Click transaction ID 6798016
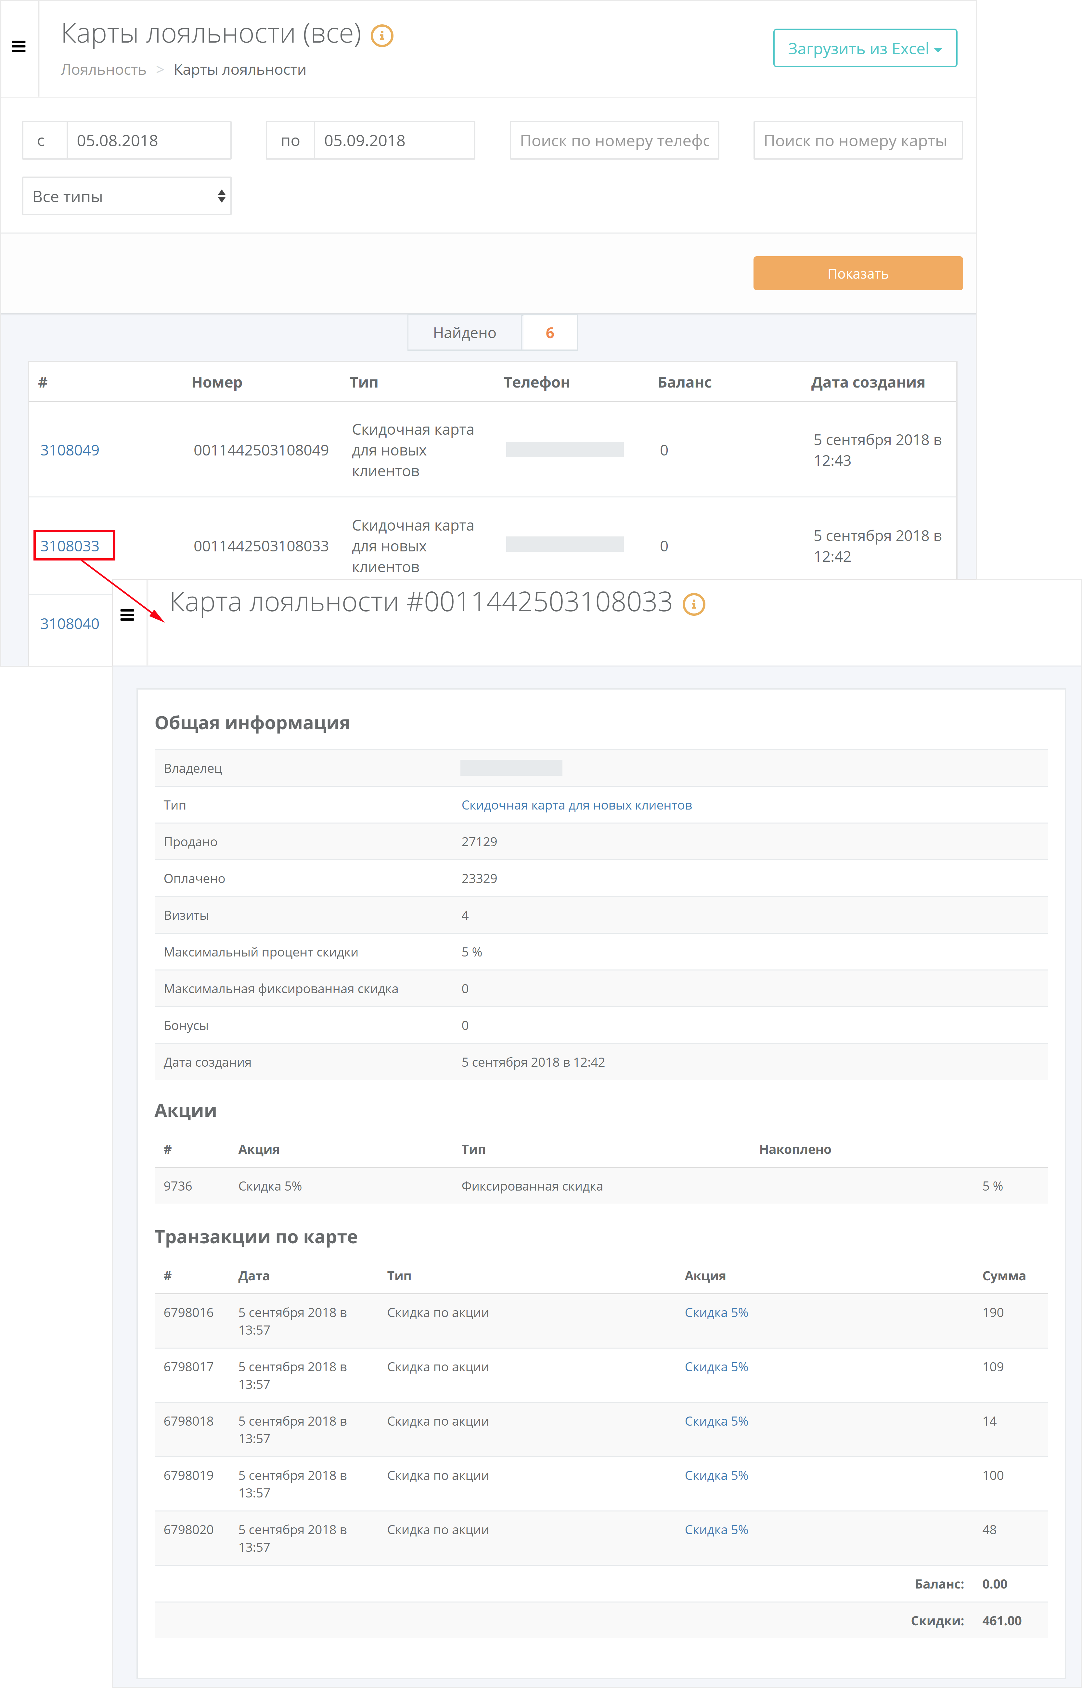The width and height of the screenshot is (1082, 1688). [188, 1312]
